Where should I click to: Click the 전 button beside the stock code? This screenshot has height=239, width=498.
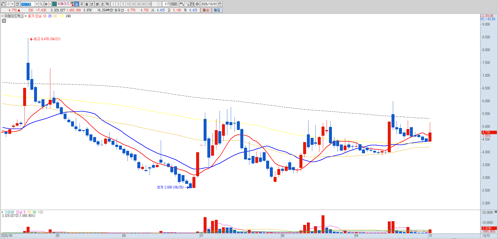click(x=17, y=4)
